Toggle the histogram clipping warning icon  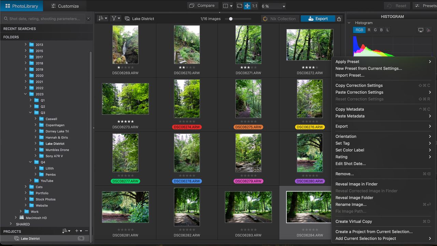pyautogui.click(x=429, y=30)
